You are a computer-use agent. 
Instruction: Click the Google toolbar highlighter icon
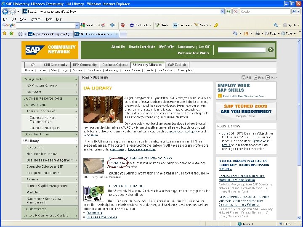[216, 25]
